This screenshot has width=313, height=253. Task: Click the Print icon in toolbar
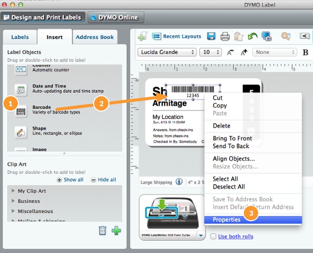(x=225, y=36)
